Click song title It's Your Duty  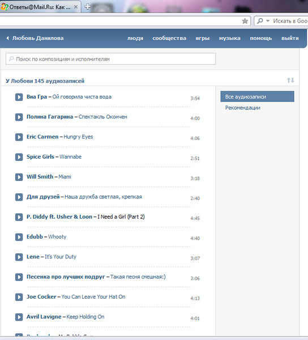[x=61, y=257]
